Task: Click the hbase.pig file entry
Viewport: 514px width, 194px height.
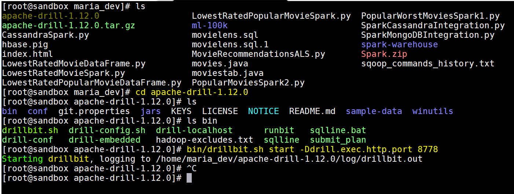Action: click(x=25, y=45)
